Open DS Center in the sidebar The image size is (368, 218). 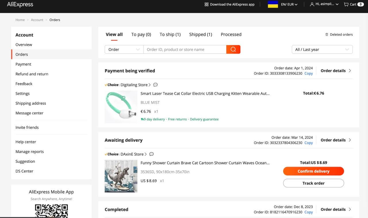pyautogui.click(x=24, y=171)
